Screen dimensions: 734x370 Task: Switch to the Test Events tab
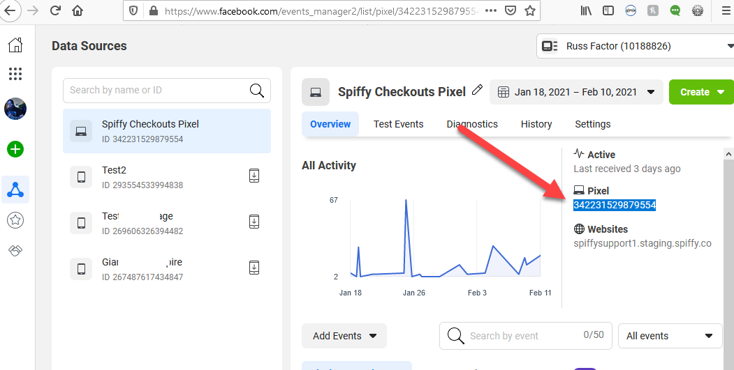[398, 124]
